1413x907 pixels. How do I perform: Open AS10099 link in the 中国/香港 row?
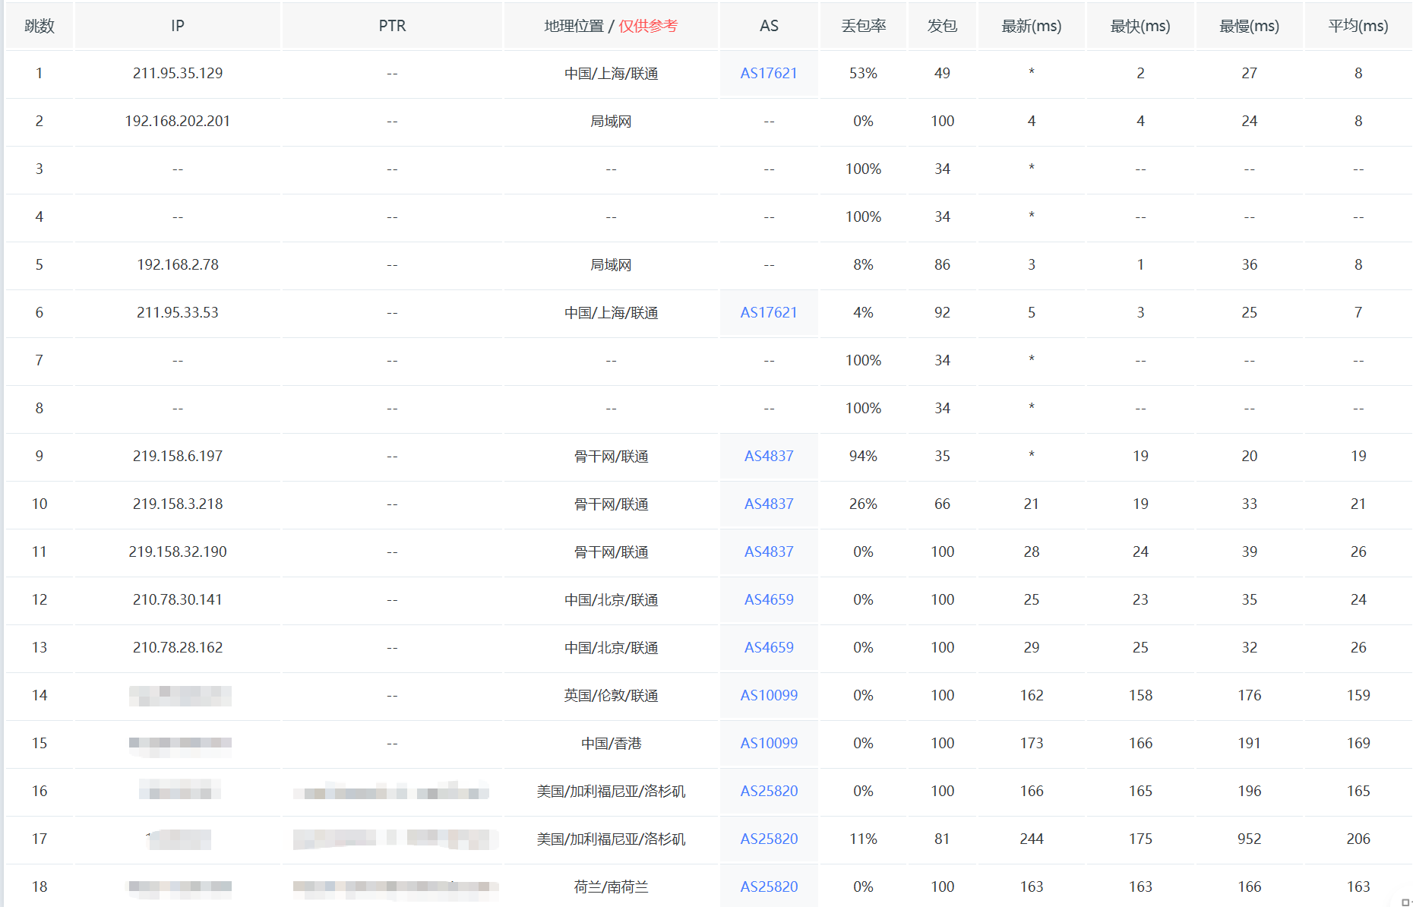pyautogui.click(x=769, y=743)
